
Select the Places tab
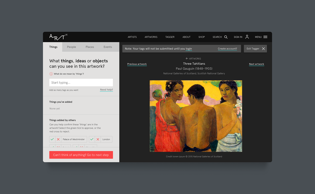click(x=90, y=47)
